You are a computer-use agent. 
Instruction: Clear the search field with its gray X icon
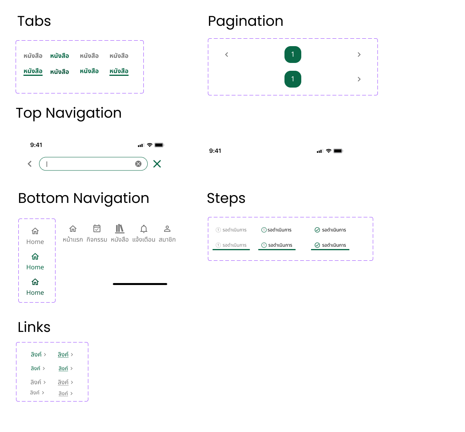138,164
